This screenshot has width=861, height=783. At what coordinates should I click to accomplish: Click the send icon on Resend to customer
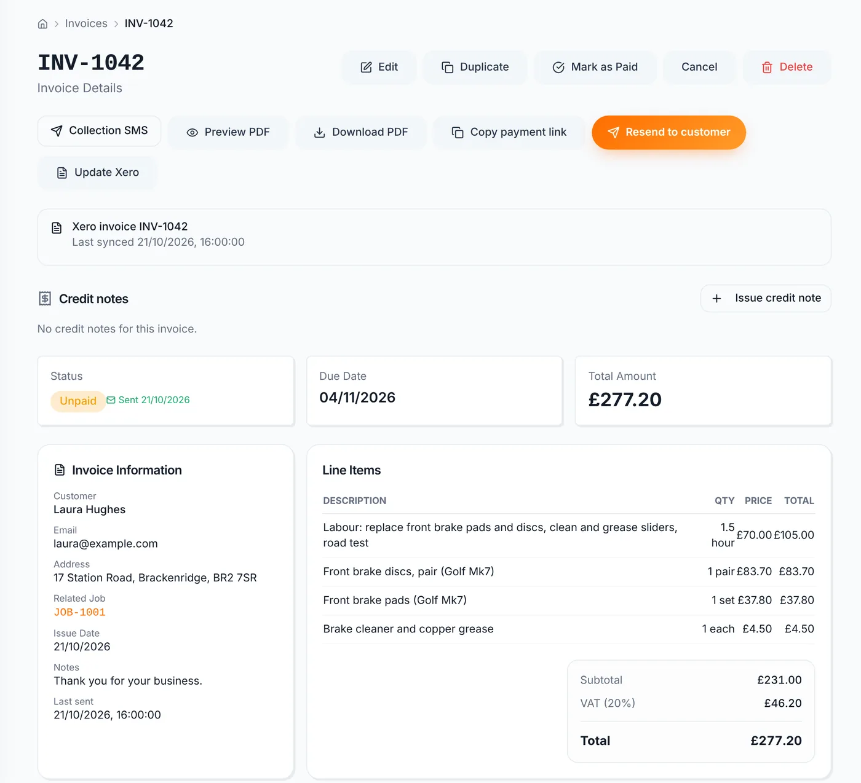(613, 132)
